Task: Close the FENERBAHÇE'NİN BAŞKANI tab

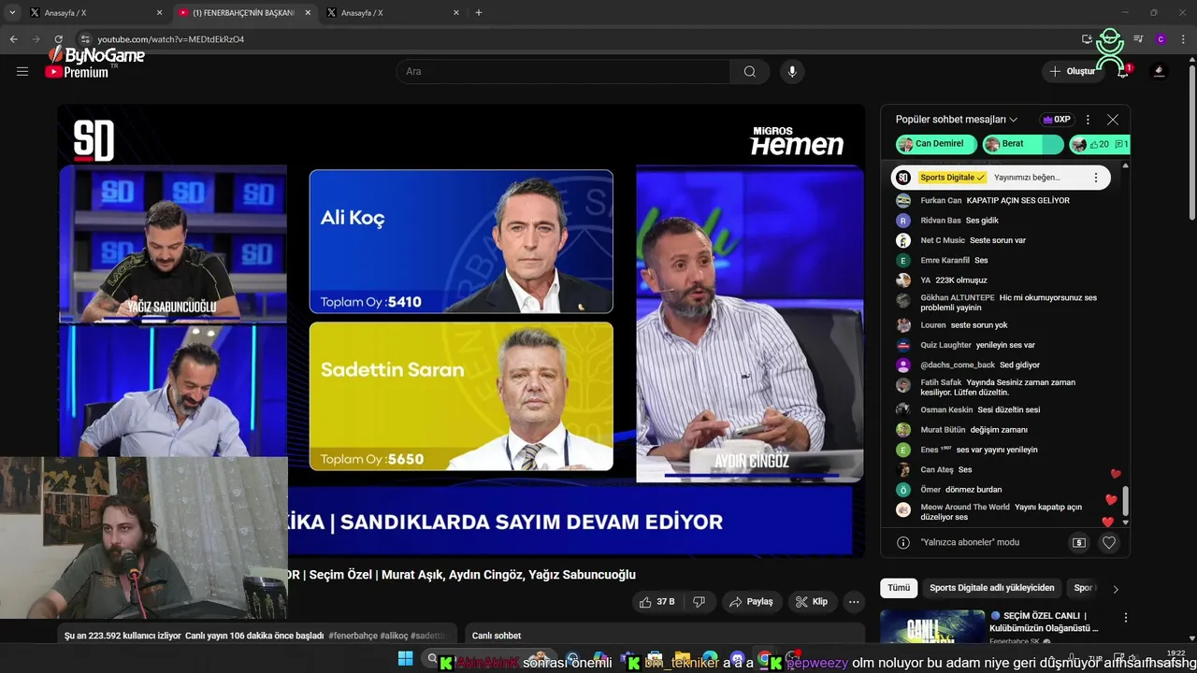Action: [308, 13]
